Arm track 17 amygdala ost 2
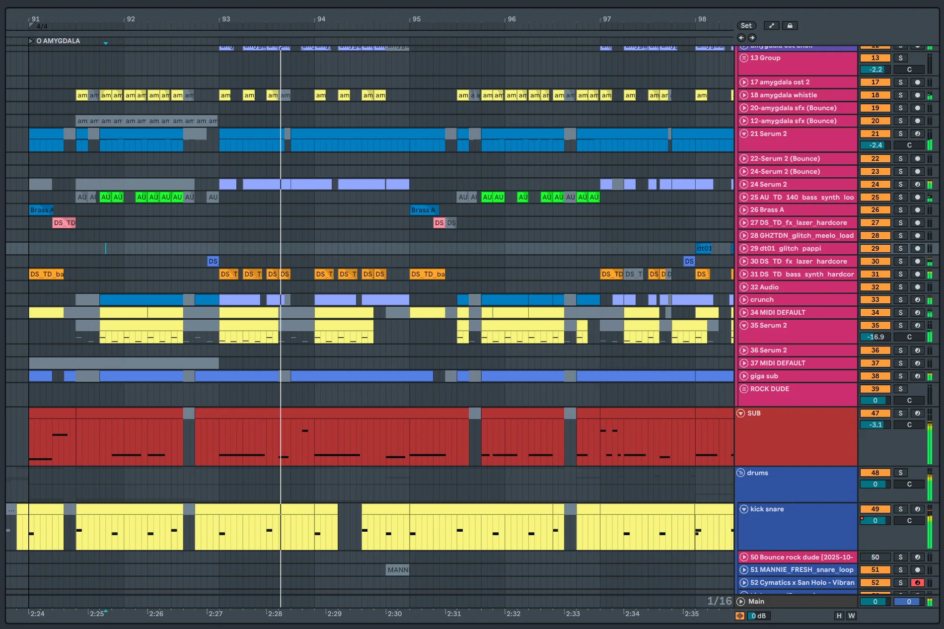944x629 pixels. (918, 82)
